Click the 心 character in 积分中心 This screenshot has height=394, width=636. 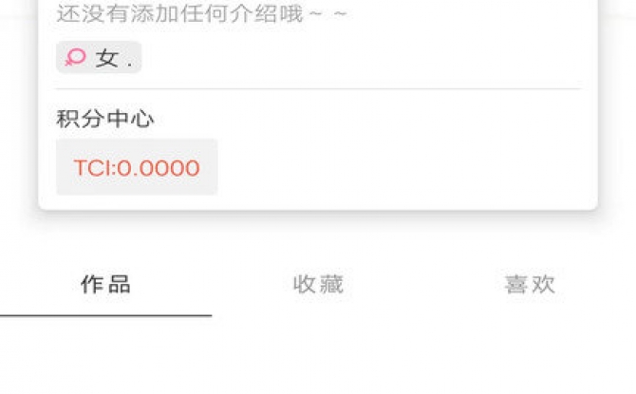click(142, 119)
